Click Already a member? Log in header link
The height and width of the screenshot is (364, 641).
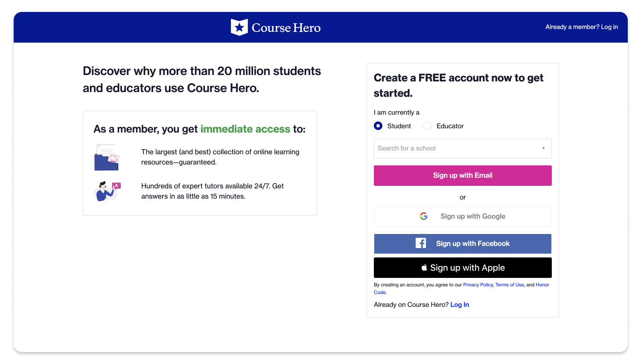pyautogui.click(x=582, y=27)
